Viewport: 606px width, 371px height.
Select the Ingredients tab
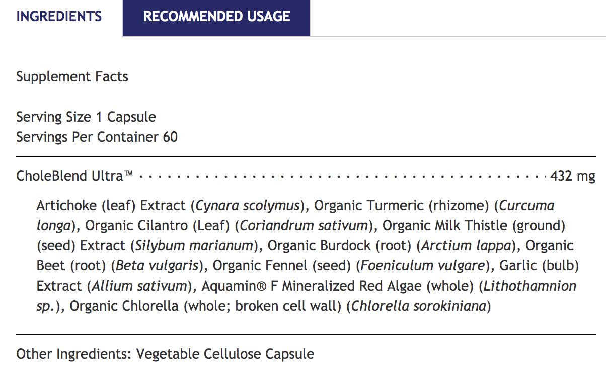pos(59,16)
